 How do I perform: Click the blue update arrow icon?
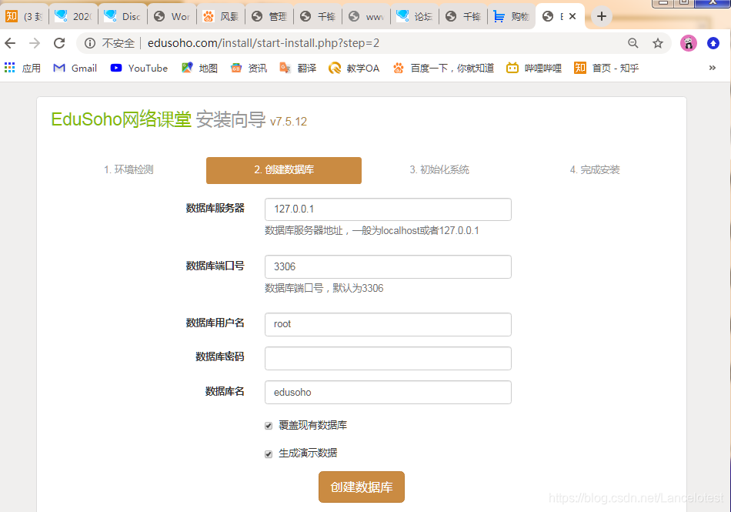coord(713,43)
